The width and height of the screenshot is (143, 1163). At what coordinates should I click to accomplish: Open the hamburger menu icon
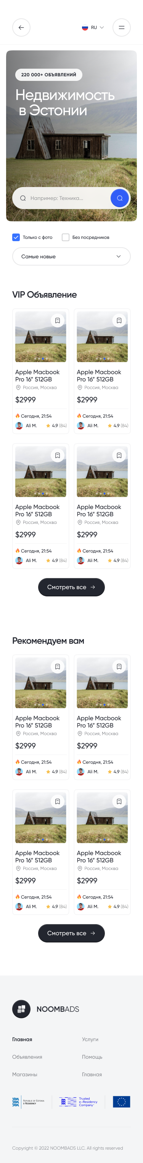(x=121, y=27)
